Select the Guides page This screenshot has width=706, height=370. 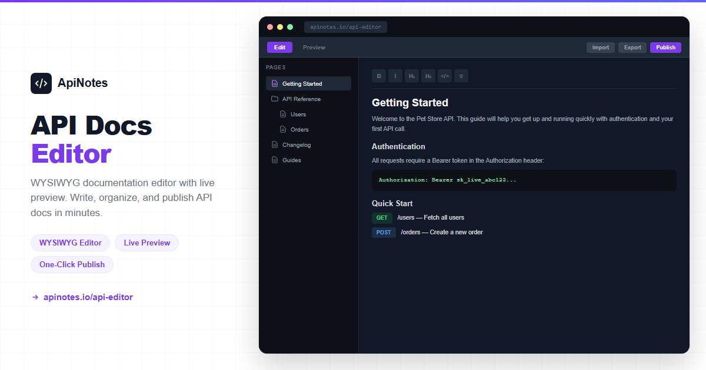(x=291, y=160)
